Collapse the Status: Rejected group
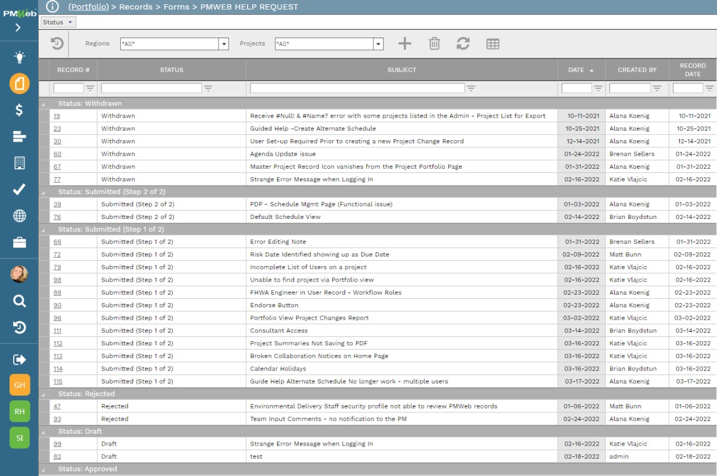This screenshot has height=476, width=717. pyautogui.click(x=43, y=395)
